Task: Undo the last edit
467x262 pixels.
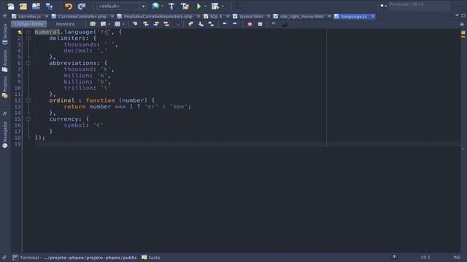Action: pos(69,6)
